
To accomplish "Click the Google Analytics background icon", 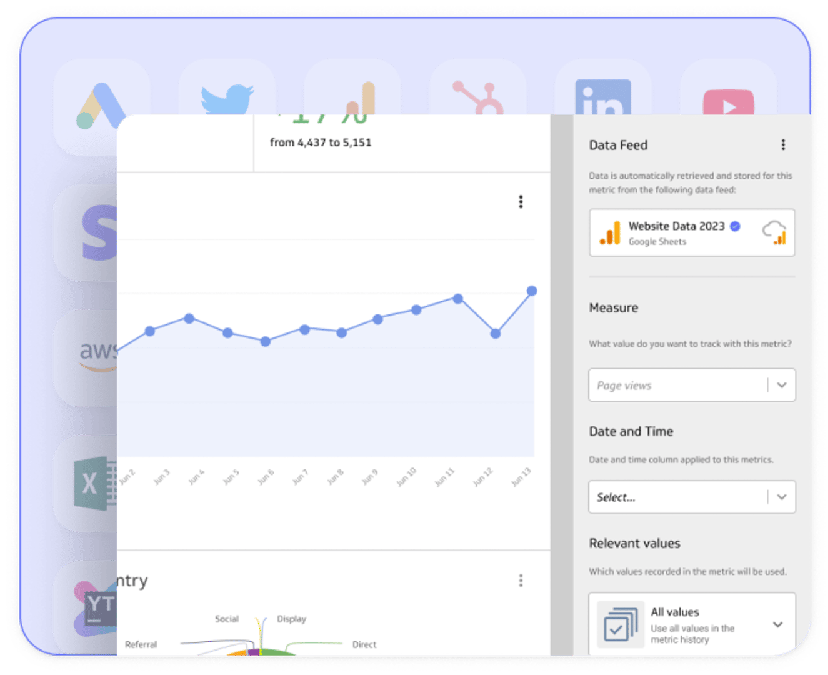I will coord(361,98).
